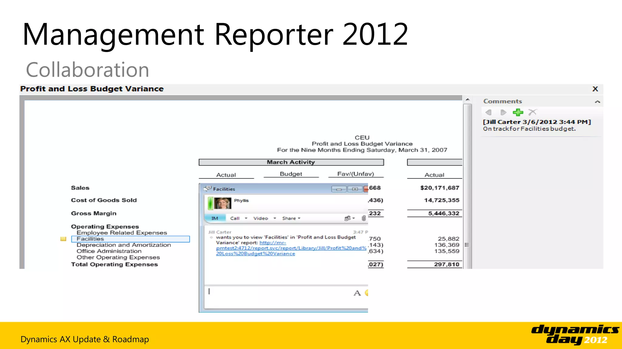This screenshot has width=622, height=349.
Task: Click the yellow comment note marker beside Facilities
Action: click(x=63, y=239)
